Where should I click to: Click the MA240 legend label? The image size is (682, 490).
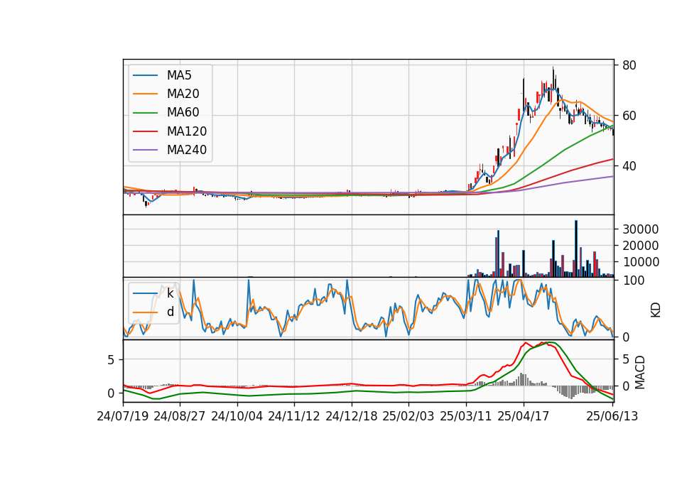(187, 150)
